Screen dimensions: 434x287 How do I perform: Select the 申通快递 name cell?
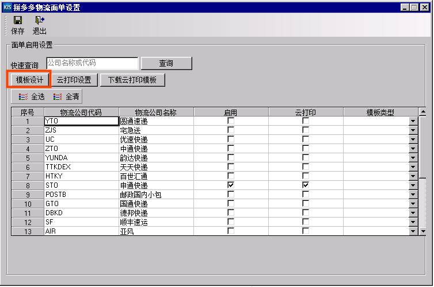point(156,185)
